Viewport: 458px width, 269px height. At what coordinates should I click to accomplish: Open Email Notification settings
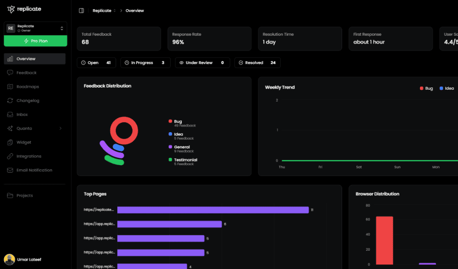click(x=34, y=170)
